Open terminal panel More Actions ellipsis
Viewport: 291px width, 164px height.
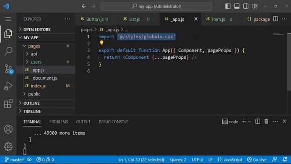tap(276, 122)
